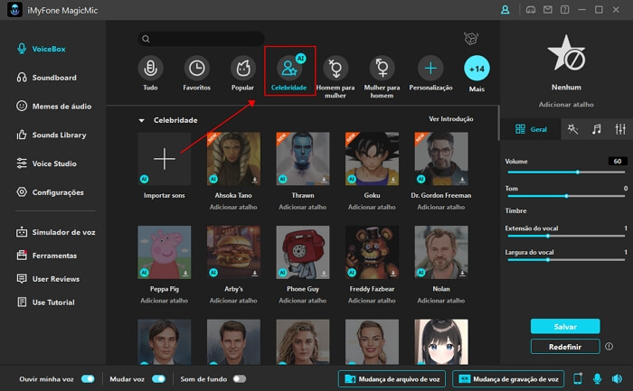Switch to the Geral tab
Viewport: 633px width, 391px height.
531,129
